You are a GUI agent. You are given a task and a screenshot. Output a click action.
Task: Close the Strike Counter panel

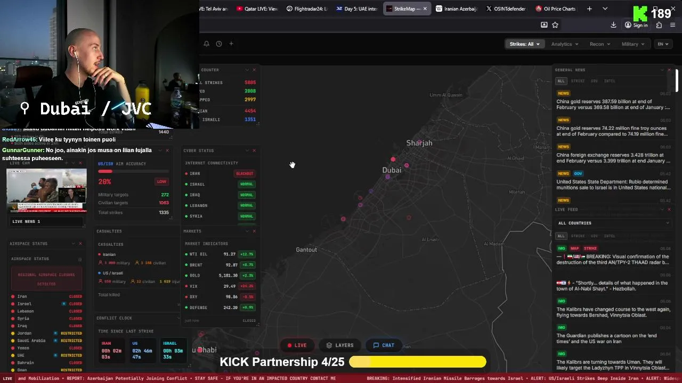point(254,70)
